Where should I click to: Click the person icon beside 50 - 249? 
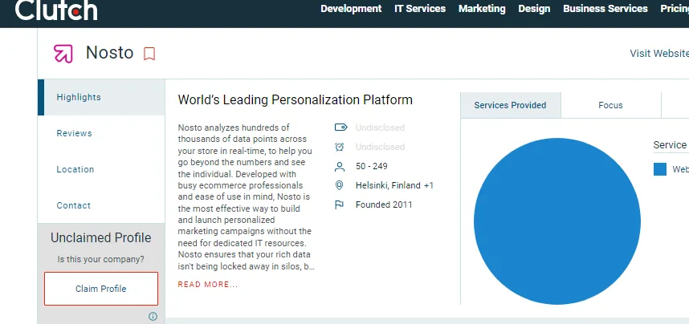coord(339,166)
